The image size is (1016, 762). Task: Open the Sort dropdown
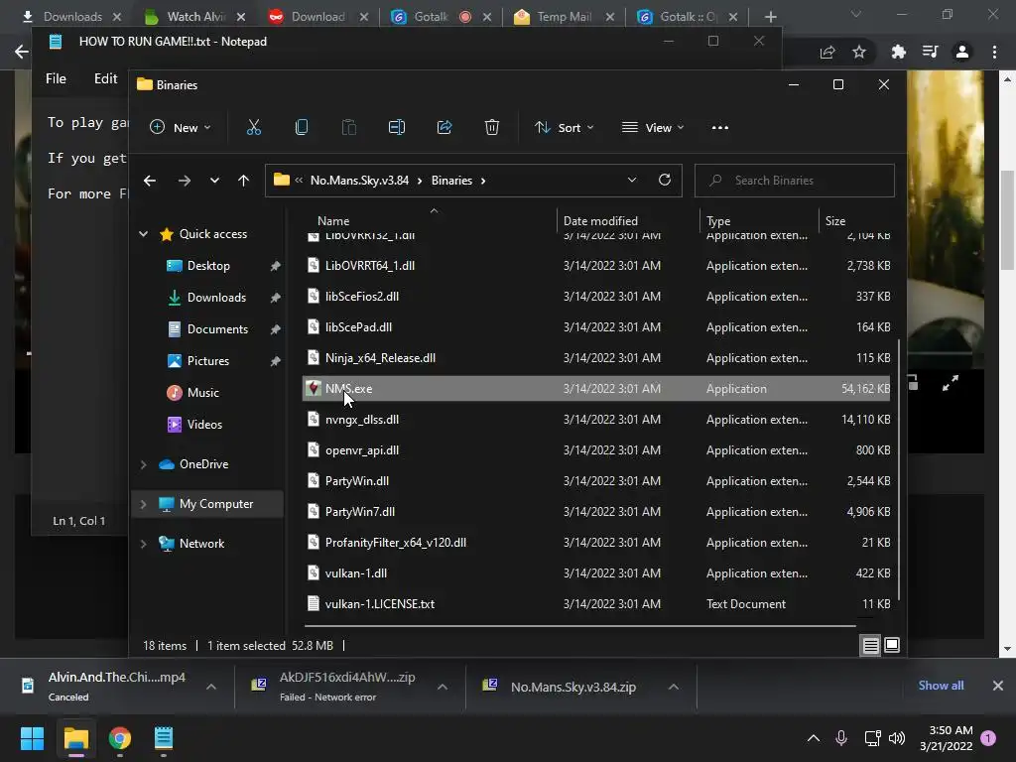tap(564, 128)
